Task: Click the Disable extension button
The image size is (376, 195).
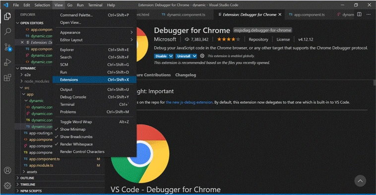Action: pos(161,56)
